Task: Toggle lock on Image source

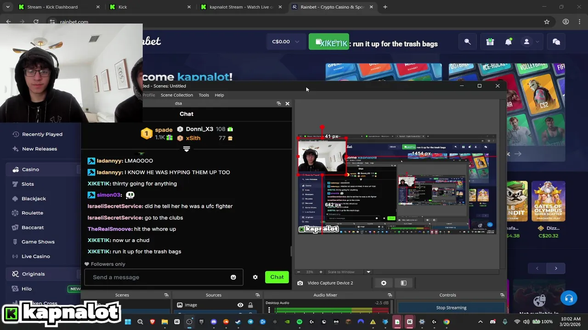Action: 250,305
